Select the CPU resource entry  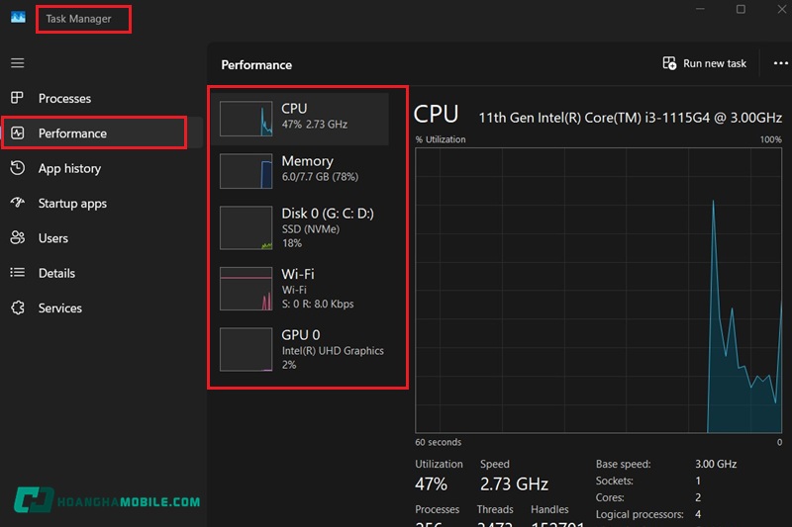[307, 116]
